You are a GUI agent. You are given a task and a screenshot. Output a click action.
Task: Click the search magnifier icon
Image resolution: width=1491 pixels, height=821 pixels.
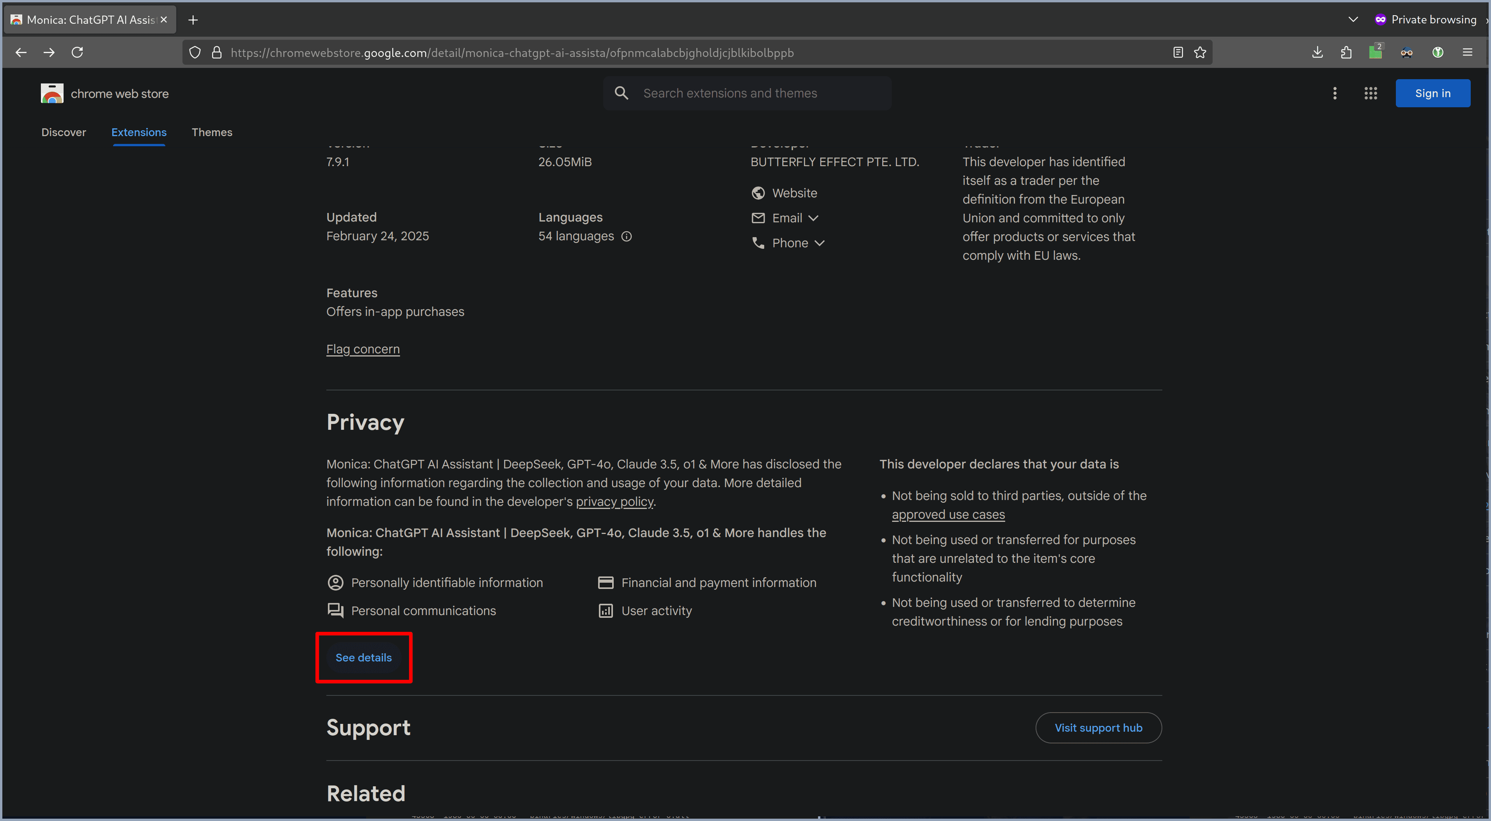621,93
